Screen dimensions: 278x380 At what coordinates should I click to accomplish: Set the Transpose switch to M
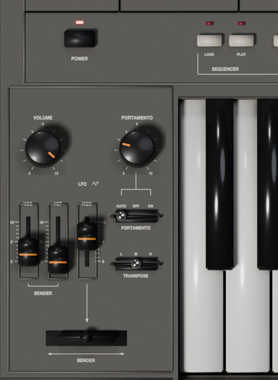coord(136,264)
